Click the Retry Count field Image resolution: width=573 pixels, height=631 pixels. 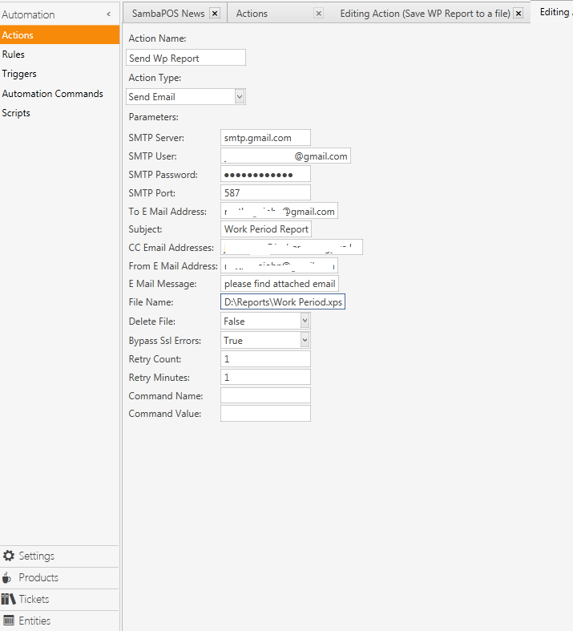[x=265, y=359]
